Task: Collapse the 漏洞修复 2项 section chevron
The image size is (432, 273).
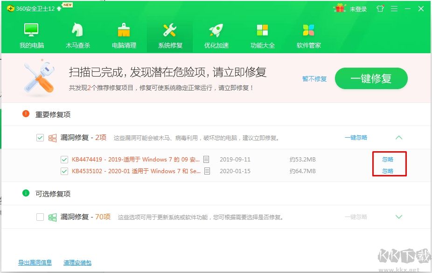Action: 399,137
